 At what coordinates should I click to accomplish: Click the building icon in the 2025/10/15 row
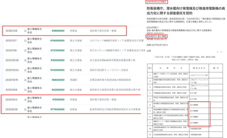click(25, 80)
